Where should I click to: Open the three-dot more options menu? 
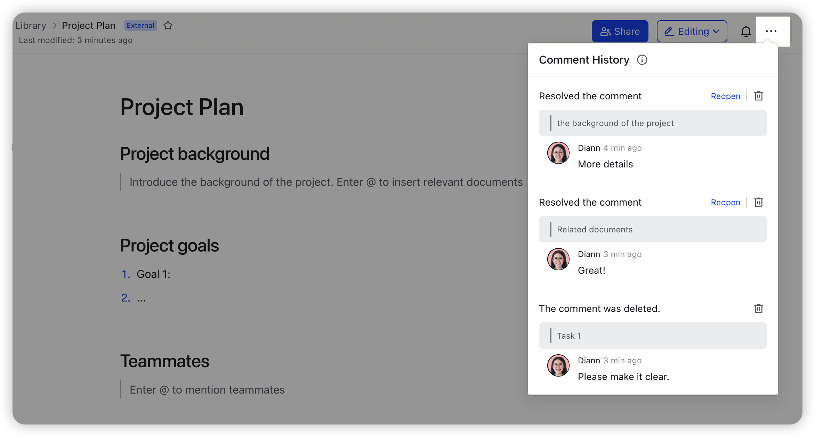(x=771, y=31)
